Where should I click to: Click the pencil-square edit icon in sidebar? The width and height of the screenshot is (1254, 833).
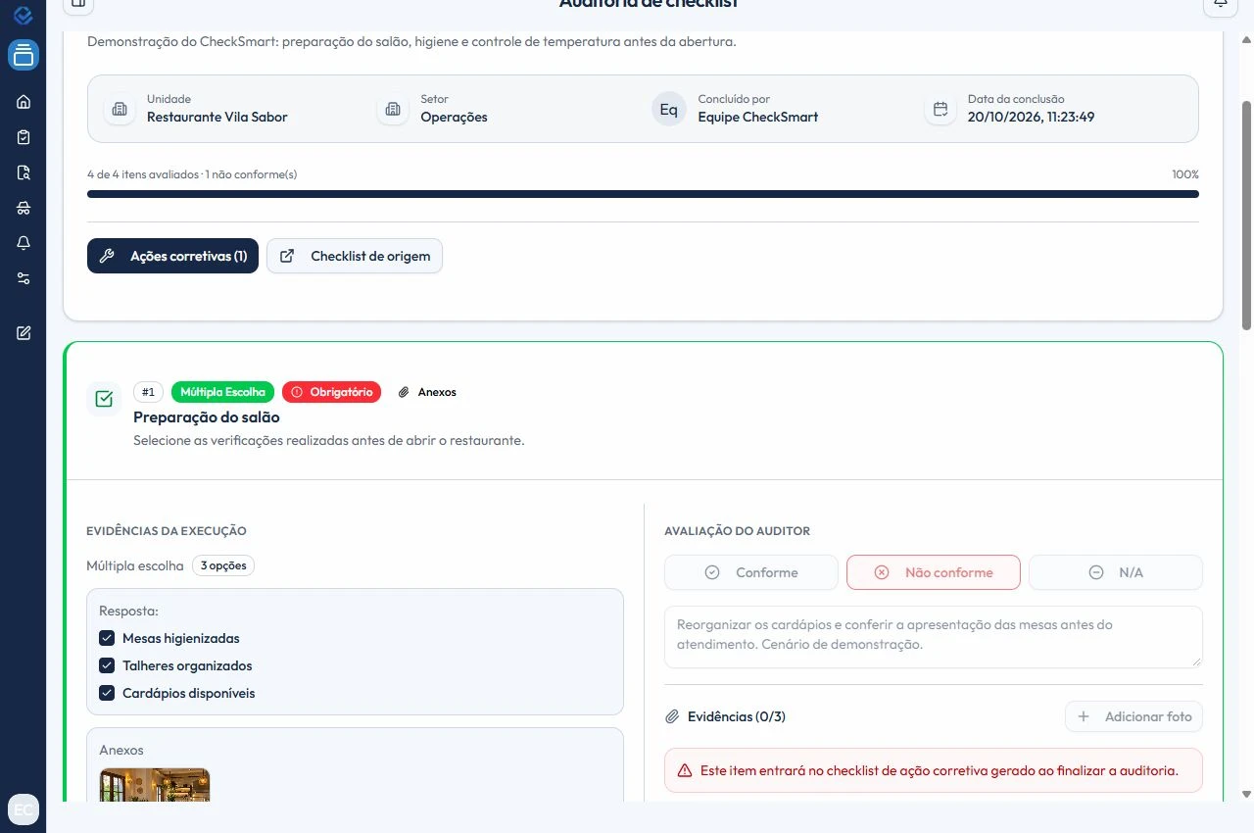[24, 332]
